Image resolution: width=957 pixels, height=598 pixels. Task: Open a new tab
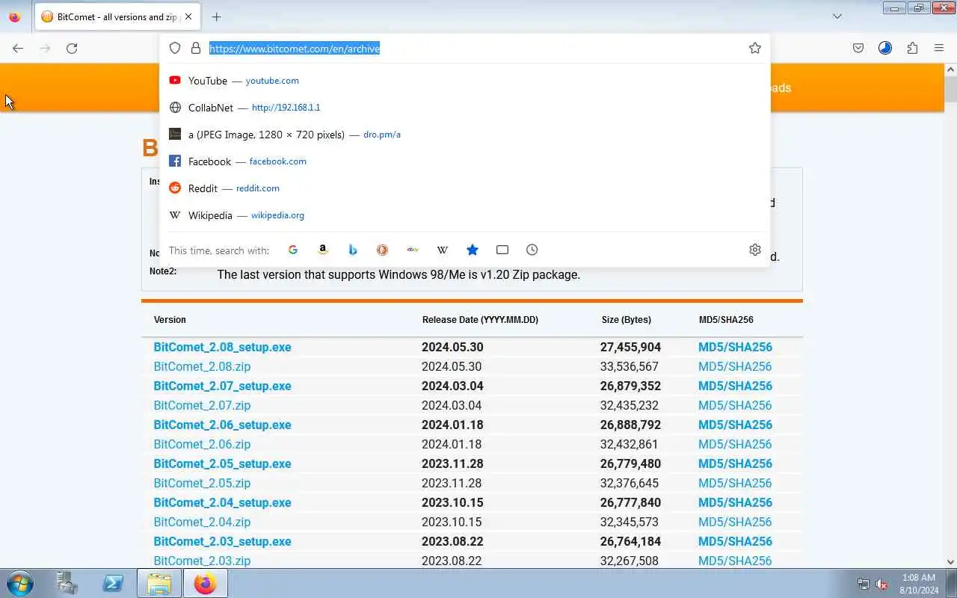click(216, 16)
